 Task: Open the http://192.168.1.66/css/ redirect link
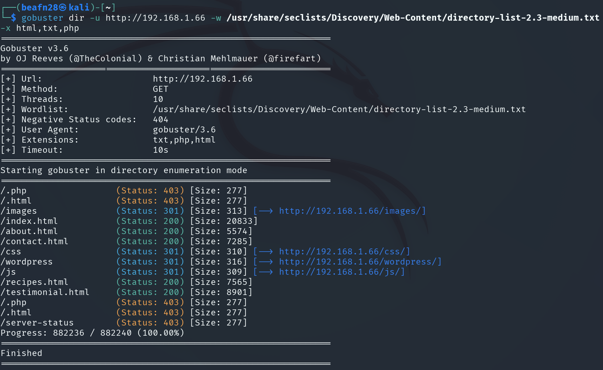342,252
